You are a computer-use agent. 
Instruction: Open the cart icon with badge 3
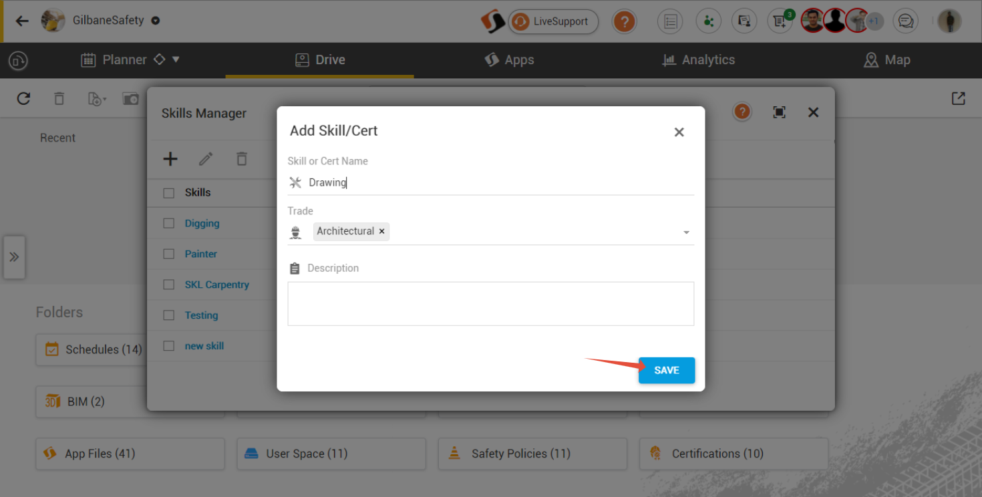click(x=780, y=21)
